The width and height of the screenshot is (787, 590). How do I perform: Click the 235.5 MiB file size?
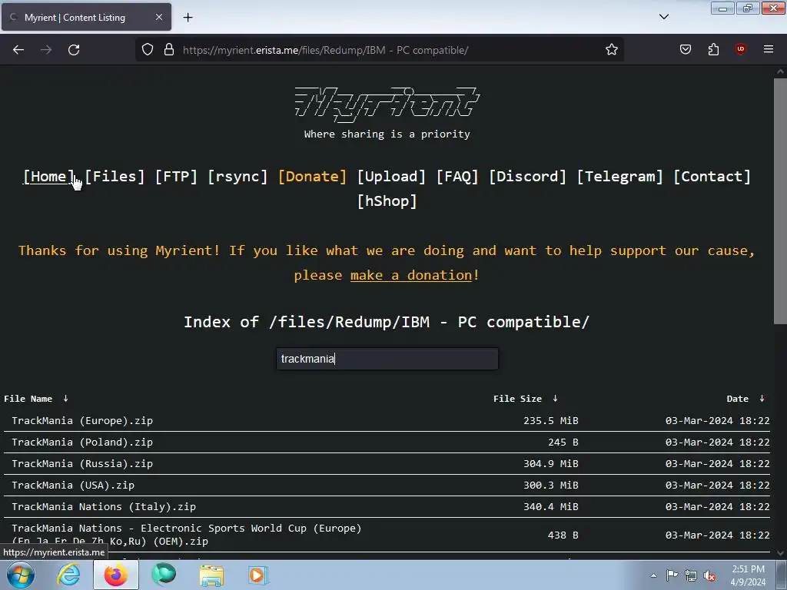tap(550, 420)
